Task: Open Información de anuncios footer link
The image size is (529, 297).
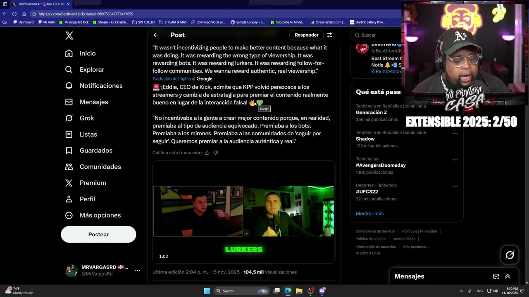Action: coord(376,247)
